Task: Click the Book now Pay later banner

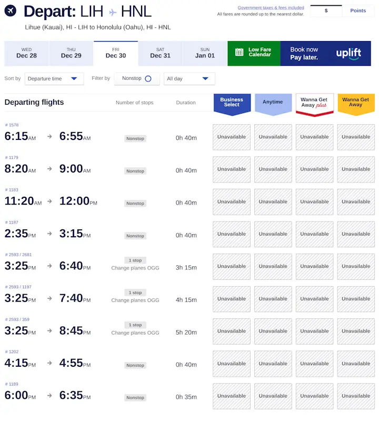Action: click(325, 54)
